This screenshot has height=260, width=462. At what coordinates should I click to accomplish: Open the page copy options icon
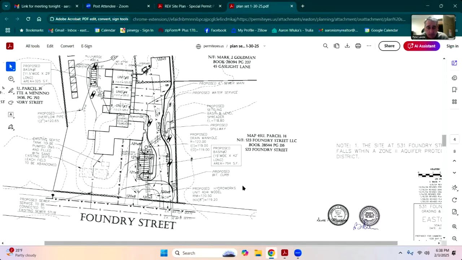coord(336,46)
